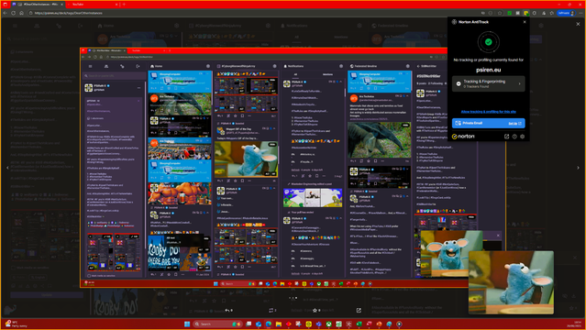Open Norton AntiTrack settings gear
Viewport: 586px width, 330px height.
(523, 137)
